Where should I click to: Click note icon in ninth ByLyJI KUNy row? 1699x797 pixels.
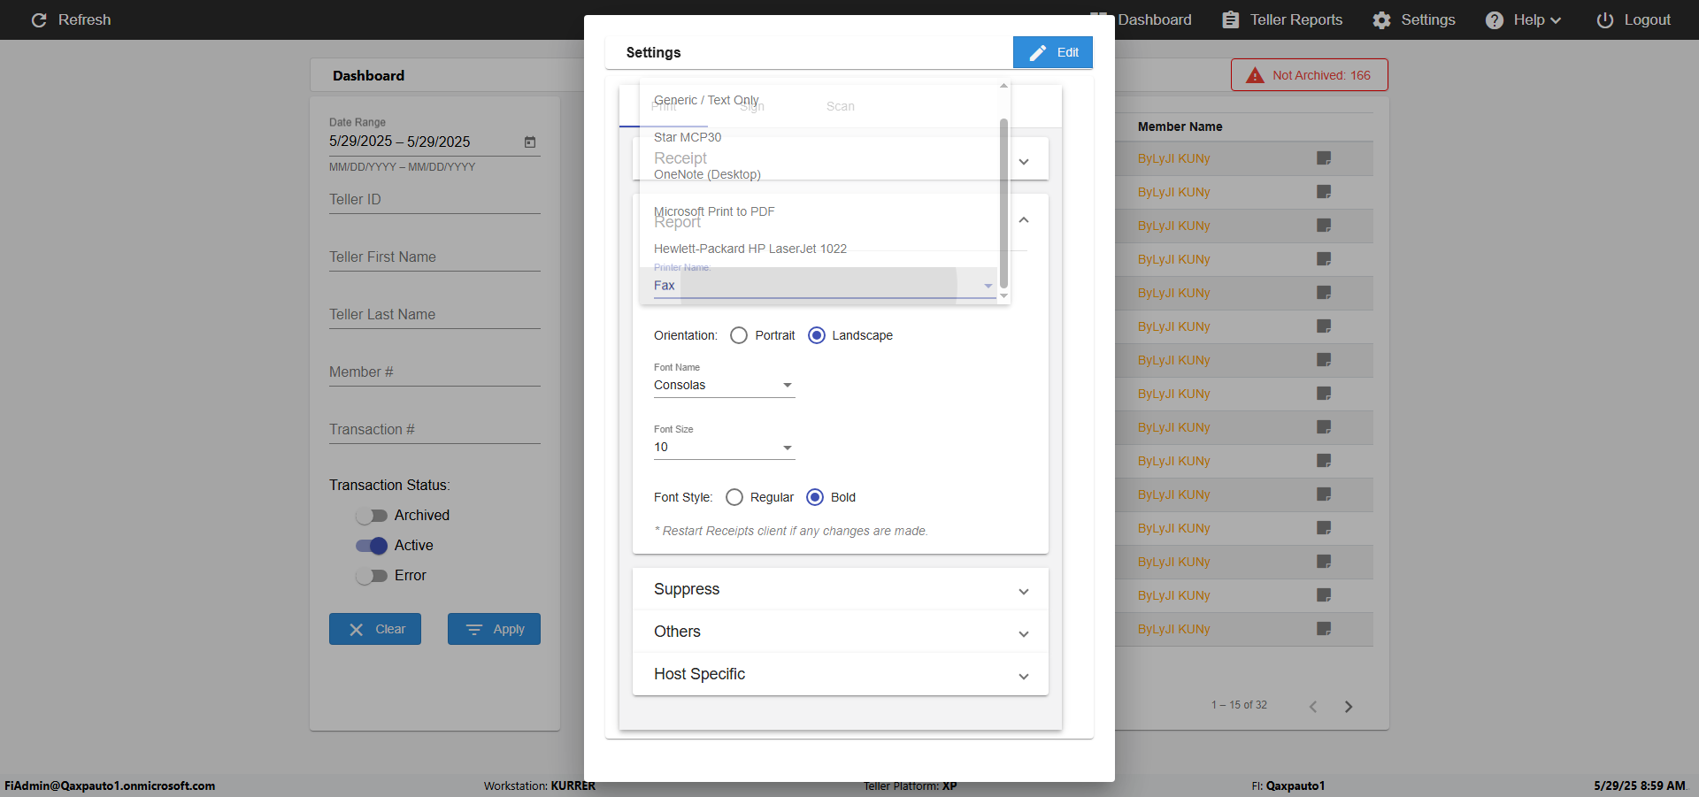coord(1324,427)
